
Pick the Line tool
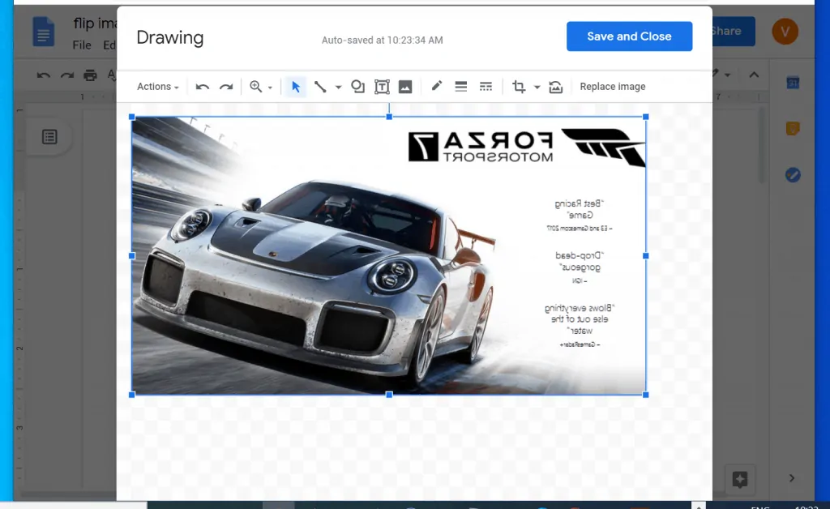320,87
